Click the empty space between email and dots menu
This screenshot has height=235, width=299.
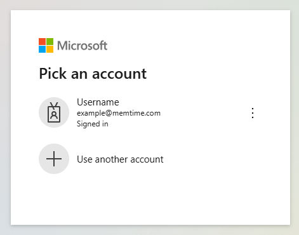pos(205,113)
